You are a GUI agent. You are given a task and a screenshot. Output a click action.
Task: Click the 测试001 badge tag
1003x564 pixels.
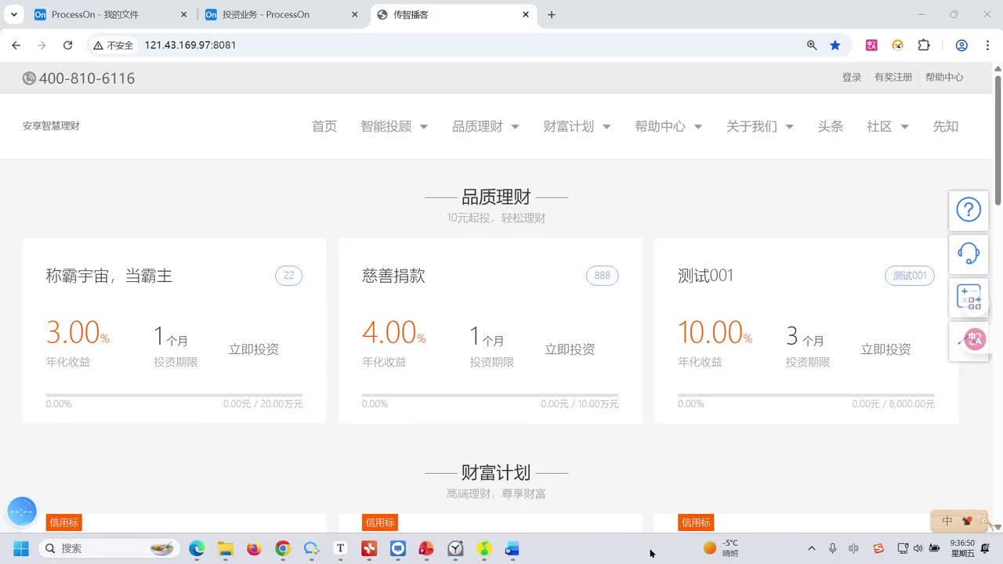pos(910,276)
